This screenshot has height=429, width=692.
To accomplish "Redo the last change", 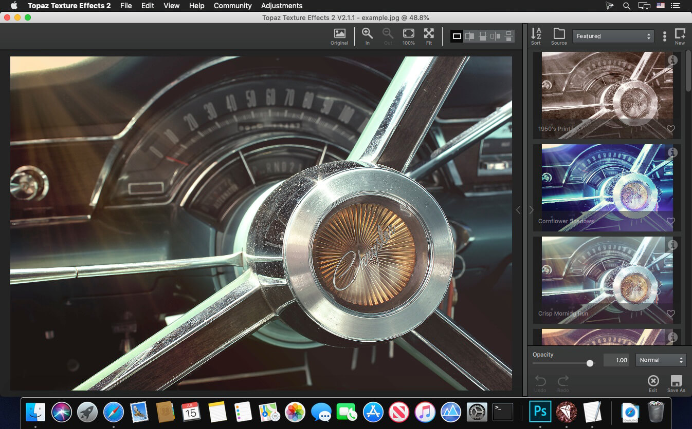I will [x=563, y=383].
